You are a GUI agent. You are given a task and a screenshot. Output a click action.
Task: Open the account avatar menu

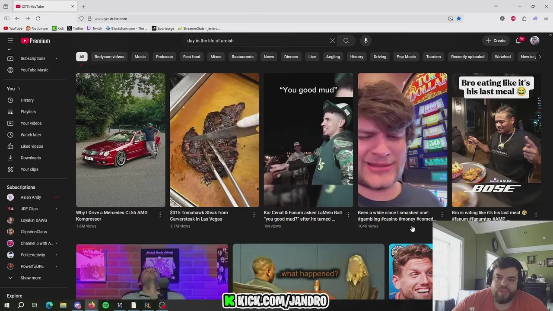click(535, 41)
